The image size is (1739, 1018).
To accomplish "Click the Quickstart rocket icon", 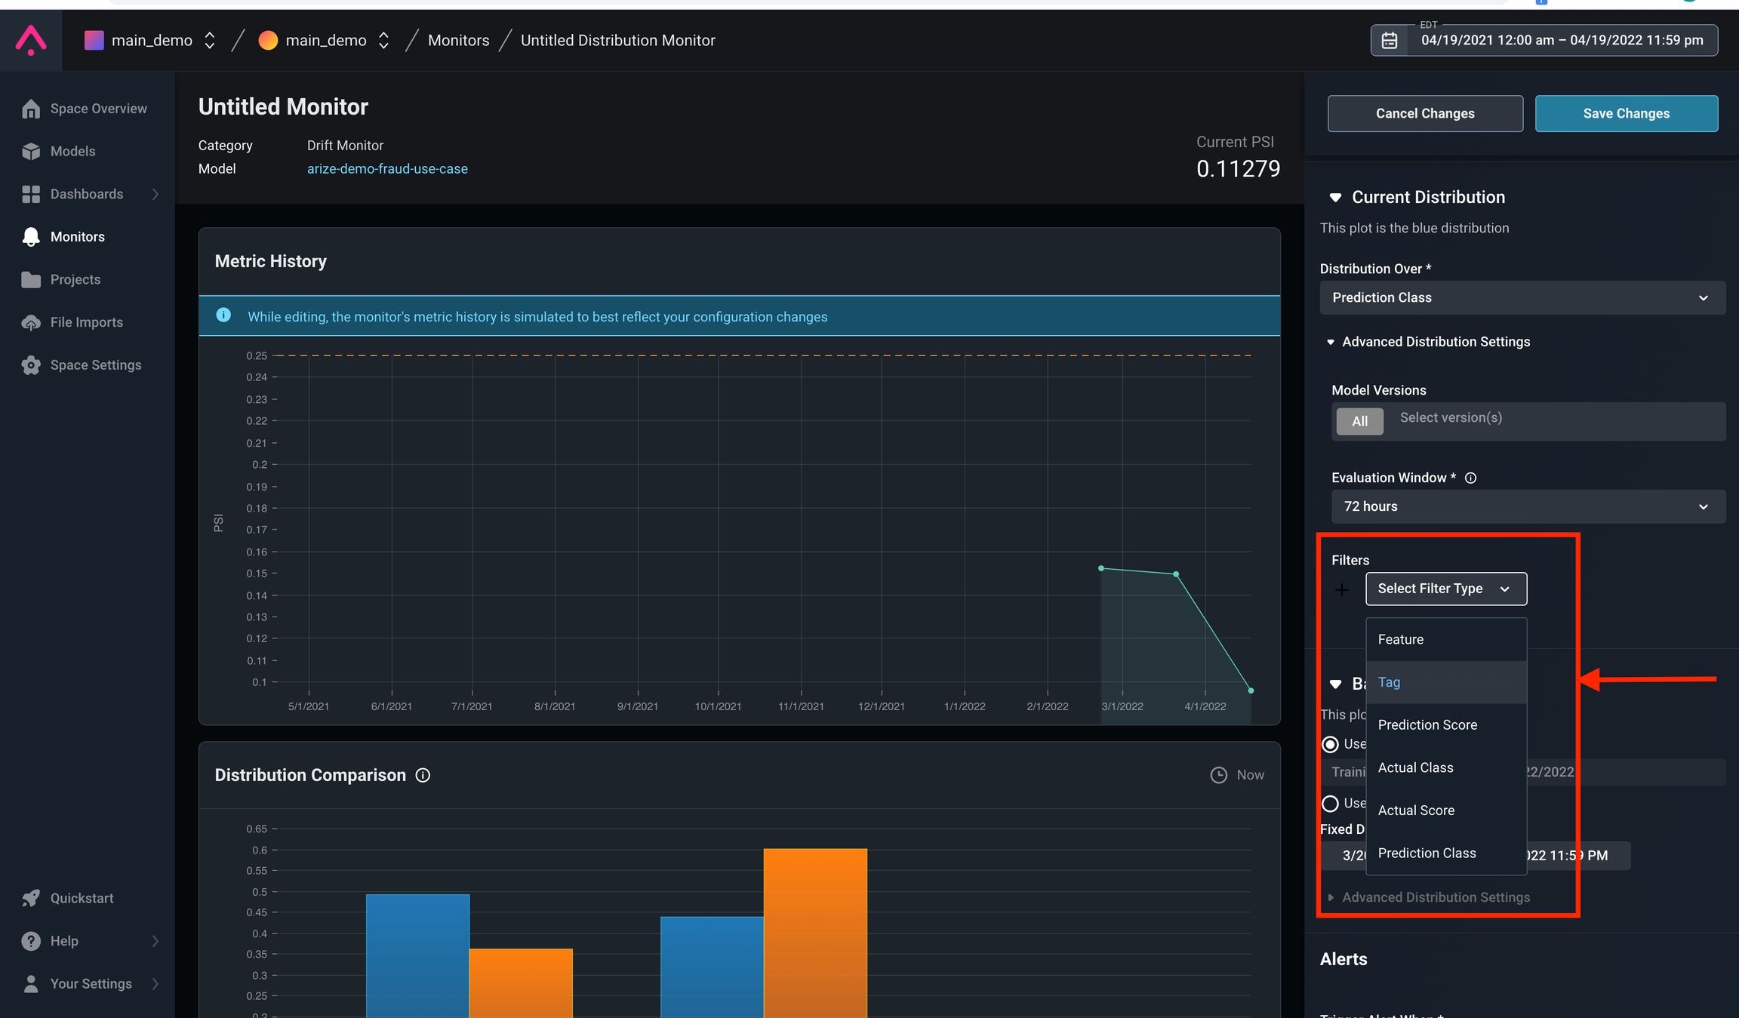I will pos(31,898).
